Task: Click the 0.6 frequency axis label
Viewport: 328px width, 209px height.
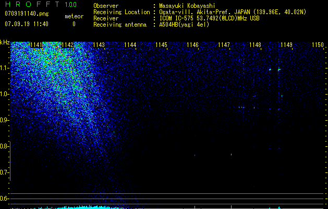Action: (5, 199)
